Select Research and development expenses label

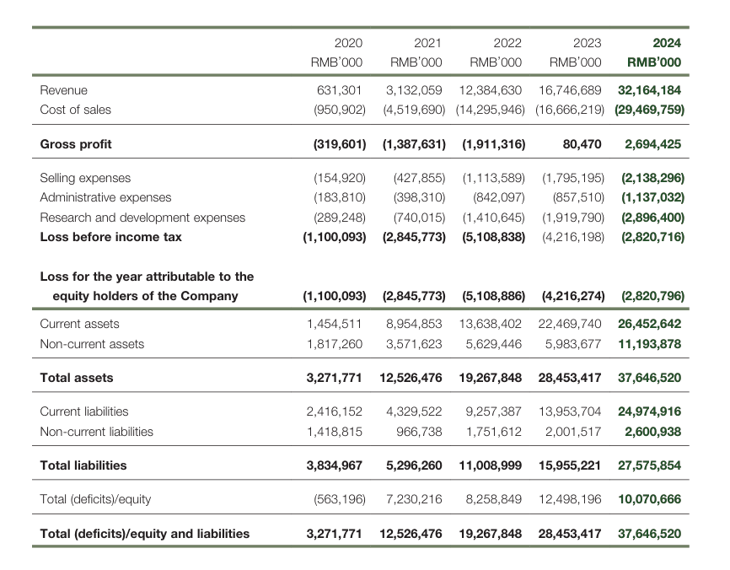(x=142, y=218)
